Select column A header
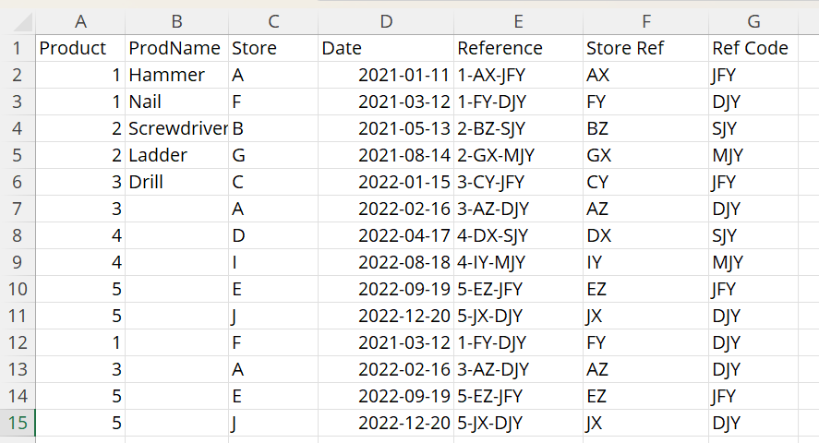Image resolution: width=819 pixels, height=443 pixels. [80, 21]
